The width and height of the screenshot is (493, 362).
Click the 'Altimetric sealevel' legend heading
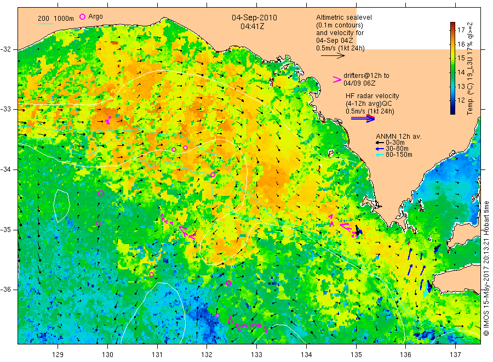(x=344, y=18)
